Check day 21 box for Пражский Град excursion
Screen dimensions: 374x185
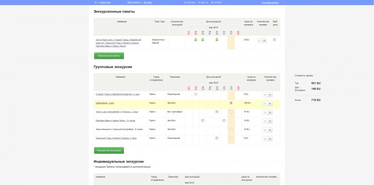pos(217,138)
